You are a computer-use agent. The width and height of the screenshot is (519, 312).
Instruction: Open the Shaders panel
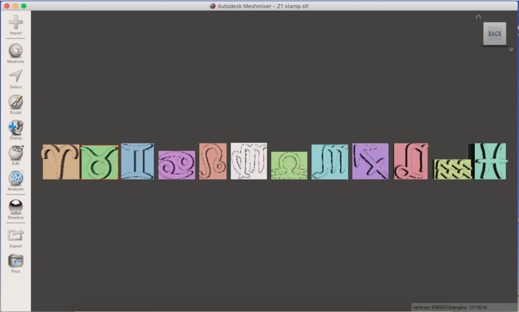coord(16,207)
